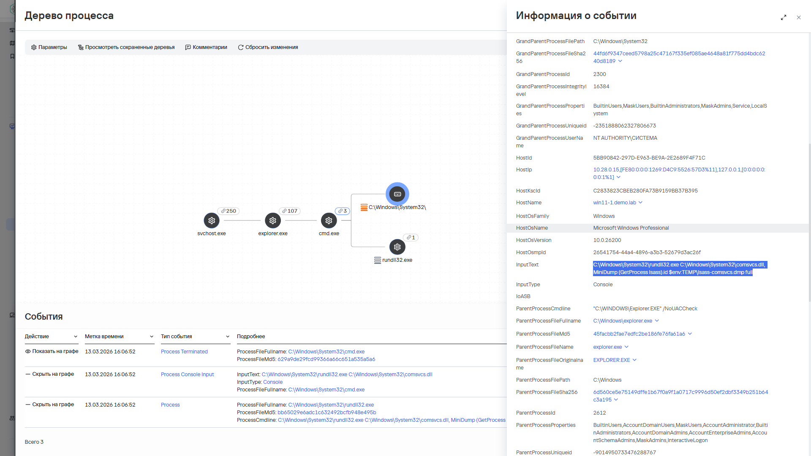The image size is (811, 456).
Task: Open the Действие column filter dropdown
Action: 76,337
